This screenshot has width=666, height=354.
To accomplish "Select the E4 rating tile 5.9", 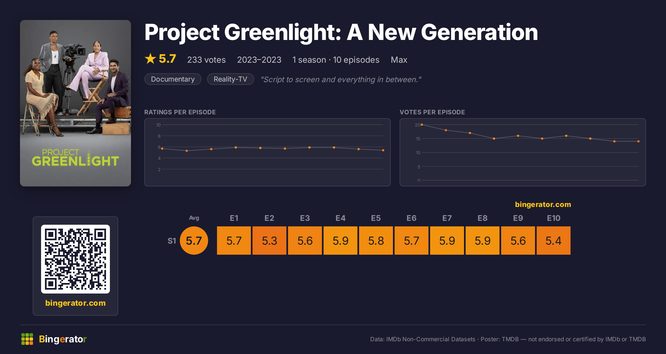I will pos(340,241).
